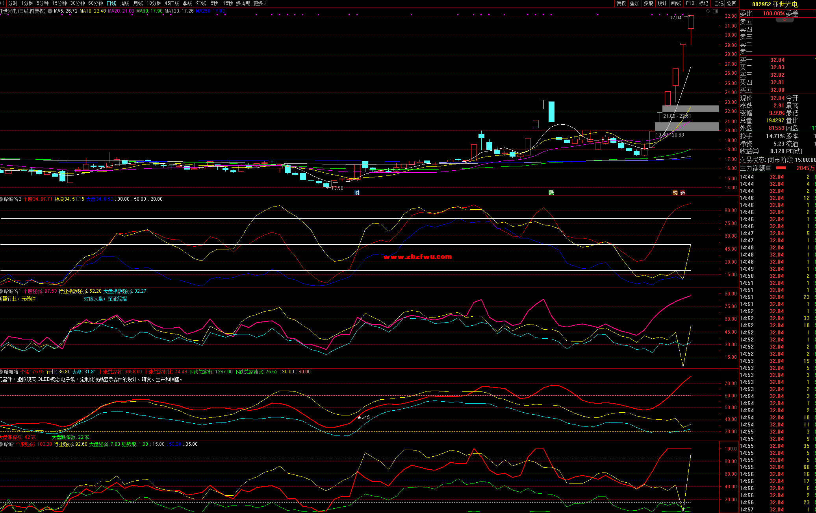Open F10 company info
816x513 pixels.
690,3
